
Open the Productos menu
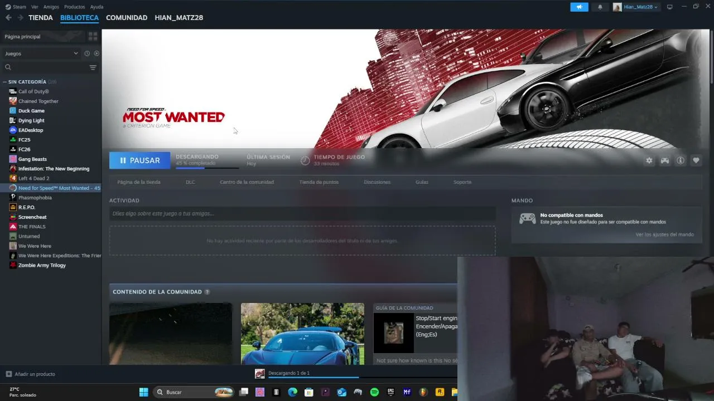pos(75,7)
